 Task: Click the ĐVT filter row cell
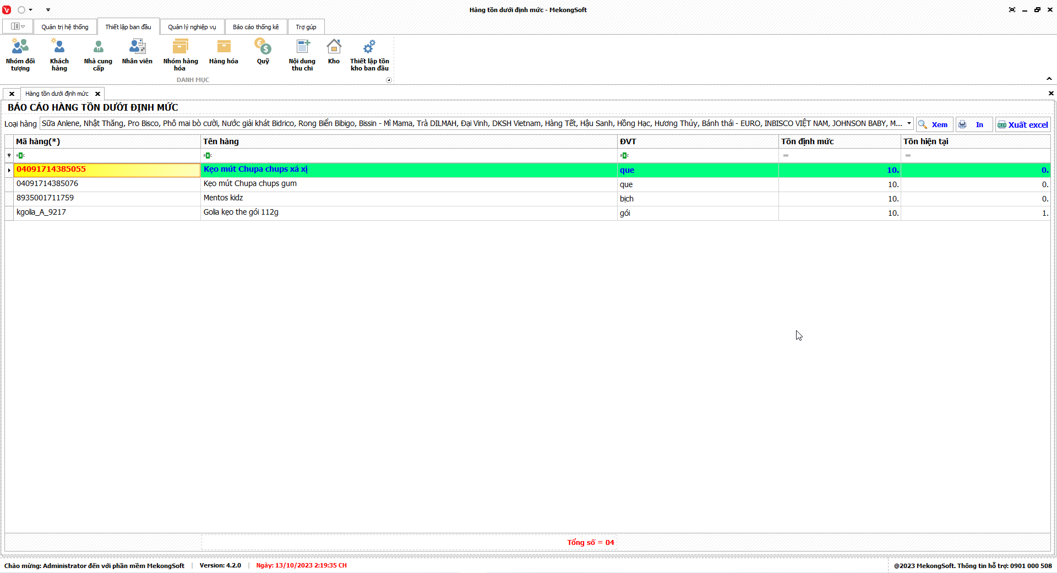coord(698,155)
